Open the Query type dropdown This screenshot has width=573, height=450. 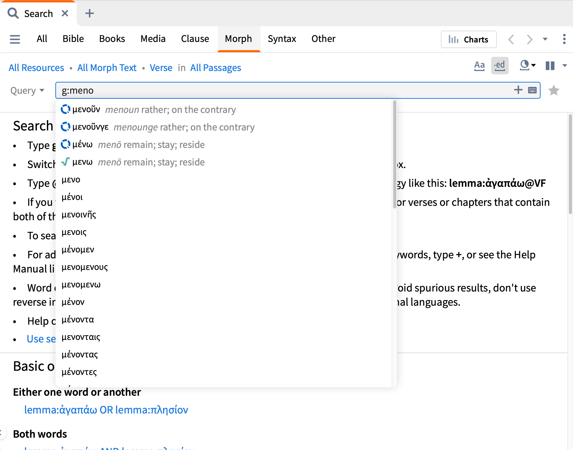[x=27, y=90]
